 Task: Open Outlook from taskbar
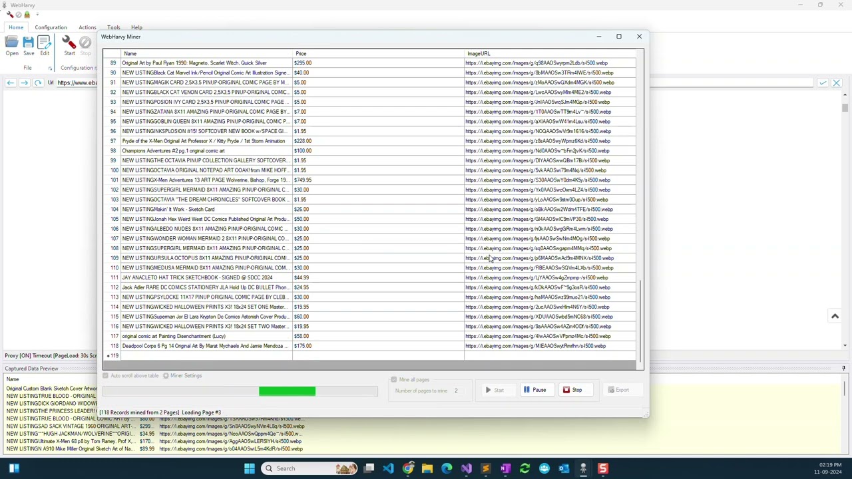coord(564,468)
